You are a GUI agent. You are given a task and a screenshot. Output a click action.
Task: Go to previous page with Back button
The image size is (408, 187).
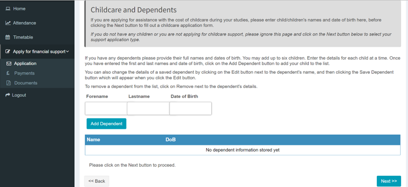(x=96, y=181)
